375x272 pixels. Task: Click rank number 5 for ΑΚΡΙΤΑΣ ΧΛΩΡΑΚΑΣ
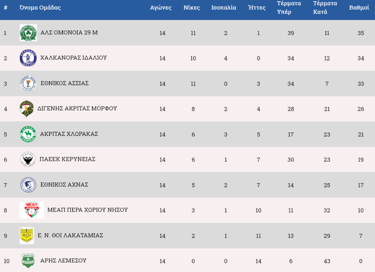click(5, 134)
